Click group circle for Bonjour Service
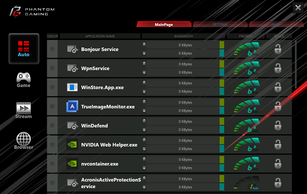The image size is (307, 194). coord(52,49)
